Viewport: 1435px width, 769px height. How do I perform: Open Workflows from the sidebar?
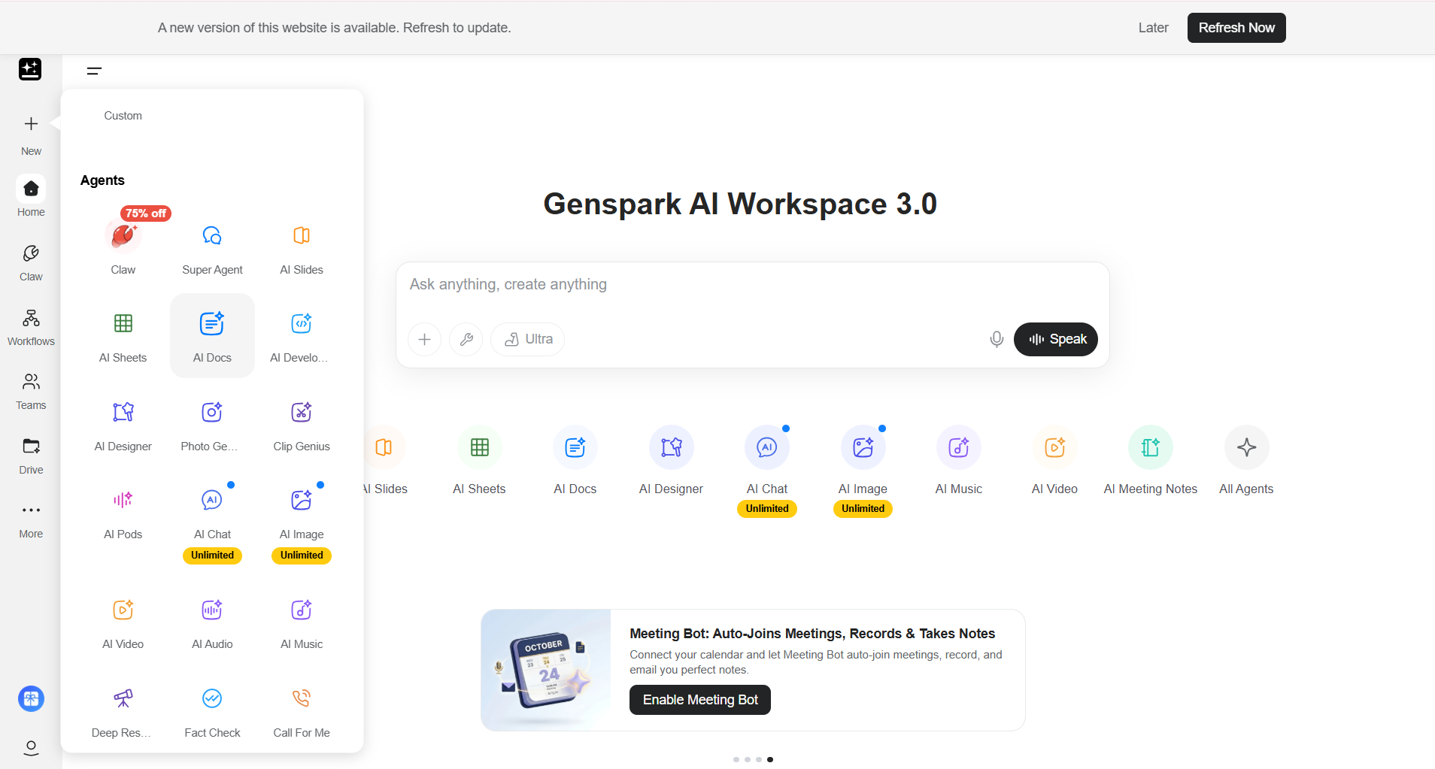[30, 325]
